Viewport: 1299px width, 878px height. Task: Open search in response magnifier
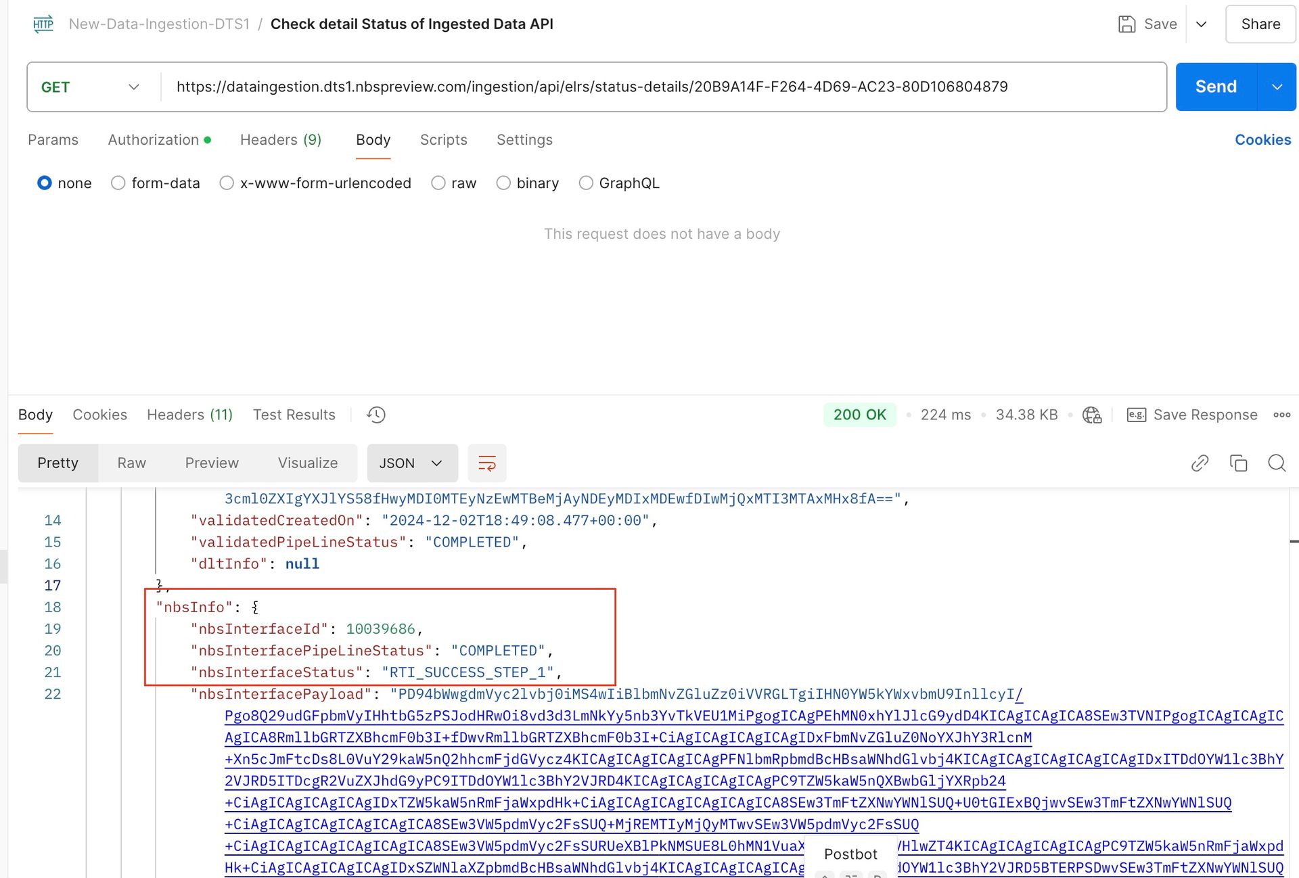click(1277, 463)
